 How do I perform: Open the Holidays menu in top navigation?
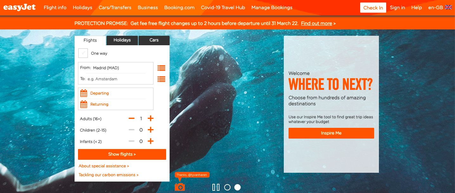coord(82,8)
